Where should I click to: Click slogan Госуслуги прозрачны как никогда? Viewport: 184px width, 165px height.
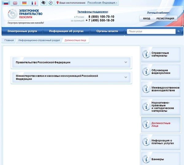click(x=26, y=23)
